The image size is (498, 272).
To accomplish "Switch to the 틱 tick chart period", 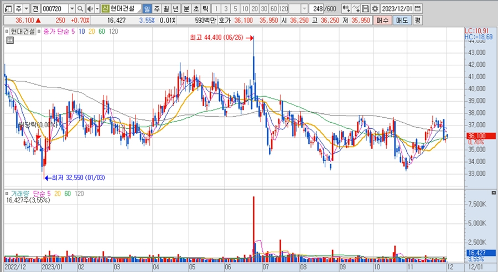I will click(x=205, y=9).
